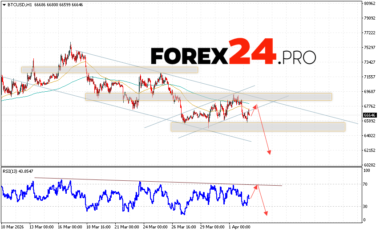Click the BTCUSD,H1 chart title text
The height and width of the screenshot is (232, 380).
[x=18, y=4]
